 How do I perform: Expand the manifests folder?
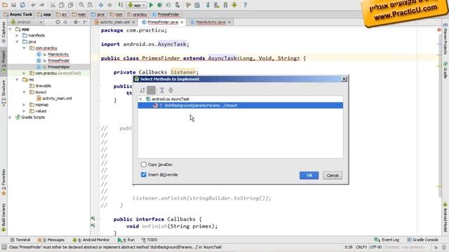(x=17, y=36)
